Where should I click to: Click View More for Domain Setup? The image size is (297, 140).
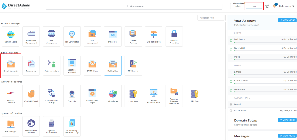287,120
